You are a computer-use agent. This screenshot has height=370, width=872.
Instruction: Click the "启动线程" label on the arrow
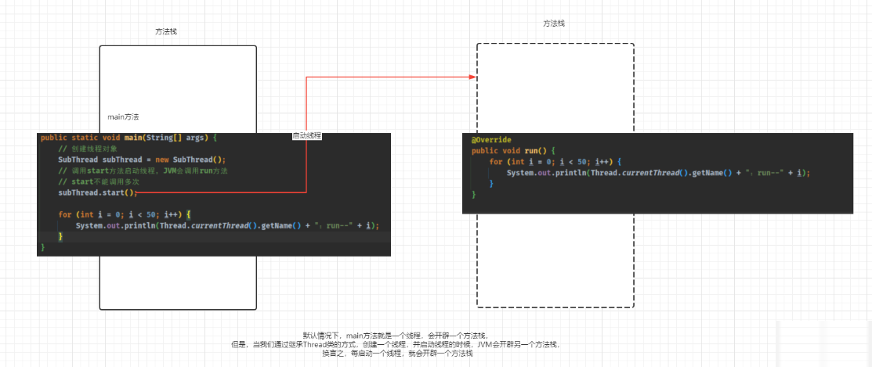(306, 135)
